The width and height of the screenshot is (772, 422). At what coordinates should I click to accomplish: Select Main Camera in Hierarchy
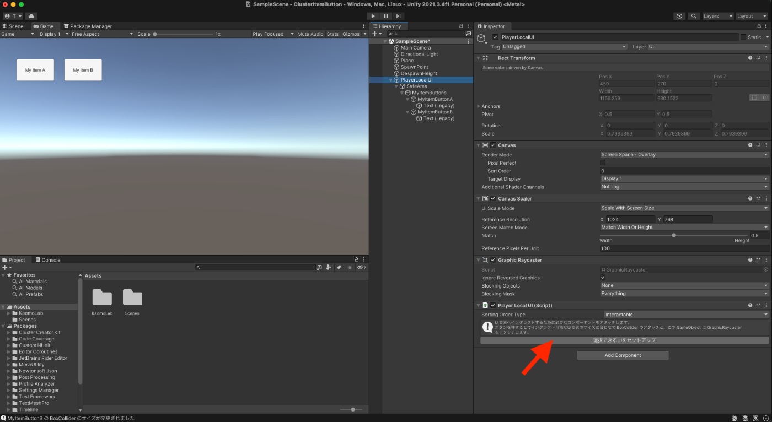click(x=416, y=47)
